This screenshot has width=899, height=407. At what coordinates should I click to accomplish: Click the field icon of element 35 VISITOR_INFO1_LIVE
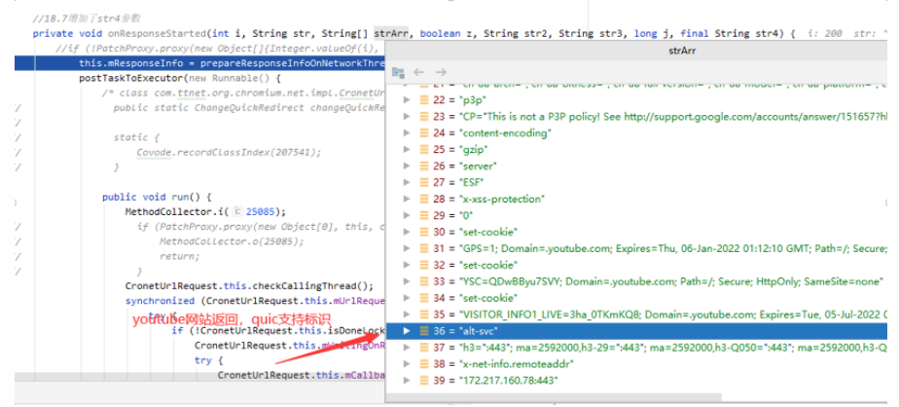pos(424,314)
